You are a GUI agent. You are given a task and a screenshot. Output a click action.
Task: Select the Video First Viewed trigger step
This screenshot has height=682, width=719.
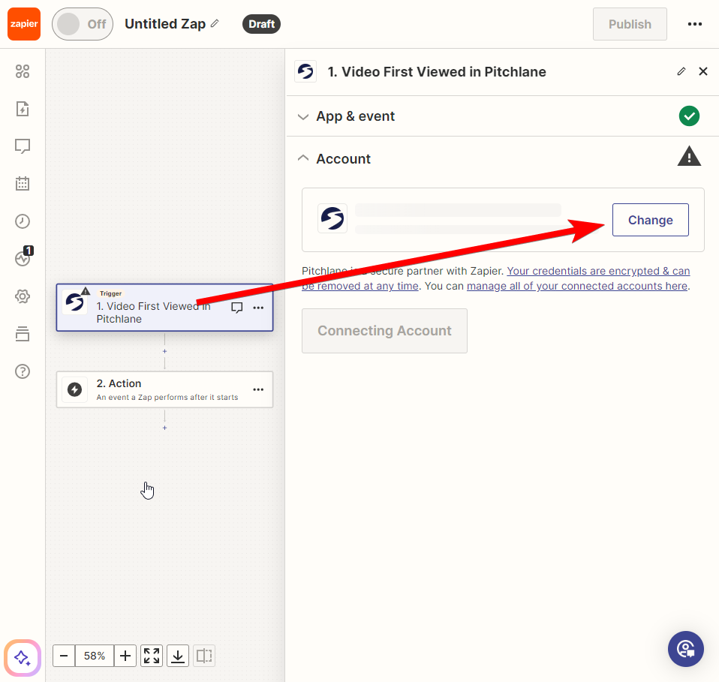[x=164, y=308]
